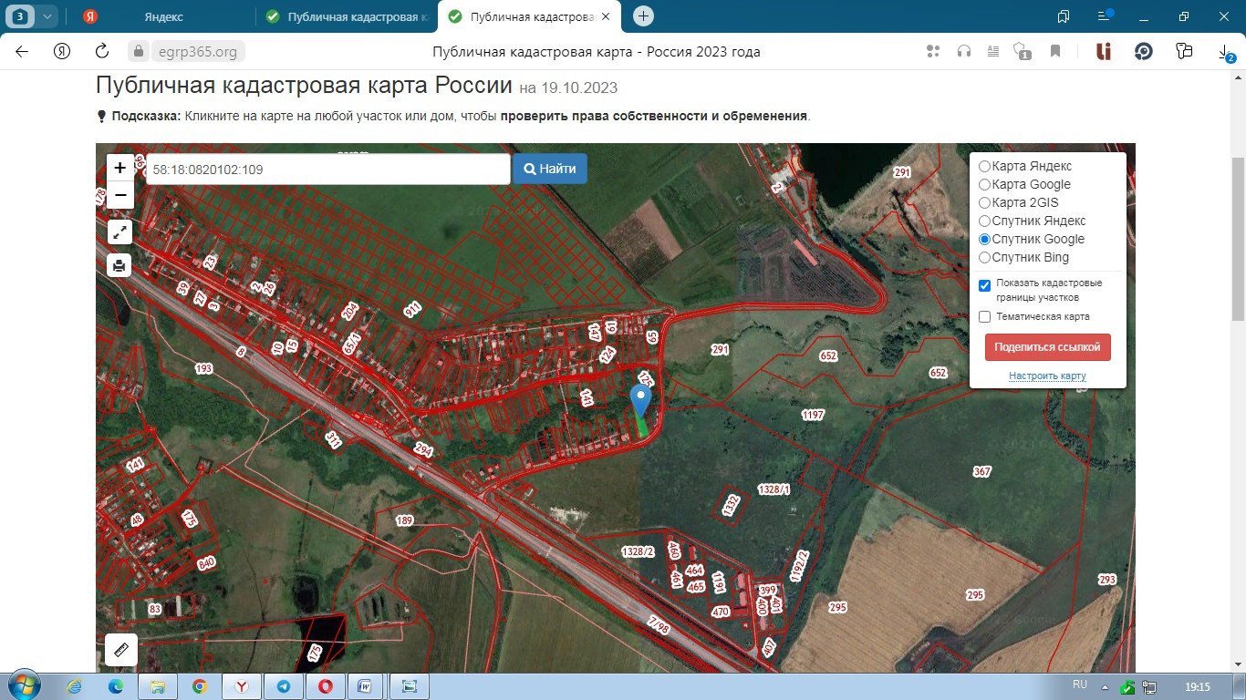1246x700 pixels.
Task: Show hidden system tray icons
Action: 1105,686
